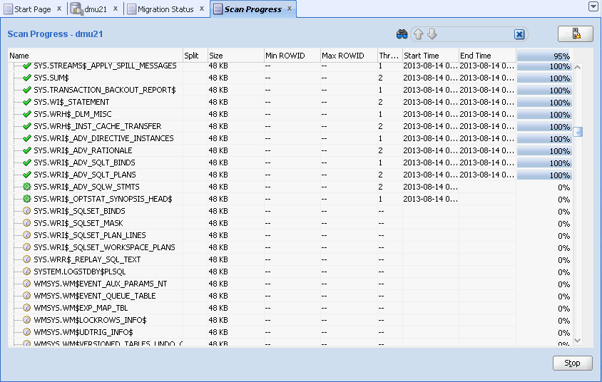
Task: Click the 48 KB size of SYSTEM.LOGSTDBY$PLSQL
Action: click(x=218, y=272)
